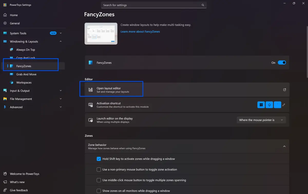Screen dimensions: 308x194
Task: Click the Always On Top icon
Action: pyautogui.click(x=11, y=50)
